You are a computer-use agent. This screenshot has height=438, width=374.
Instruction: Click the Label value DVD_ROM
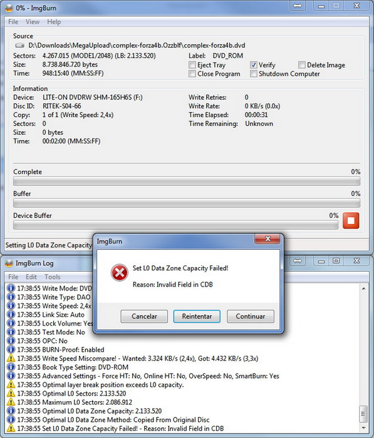point(227,56)
